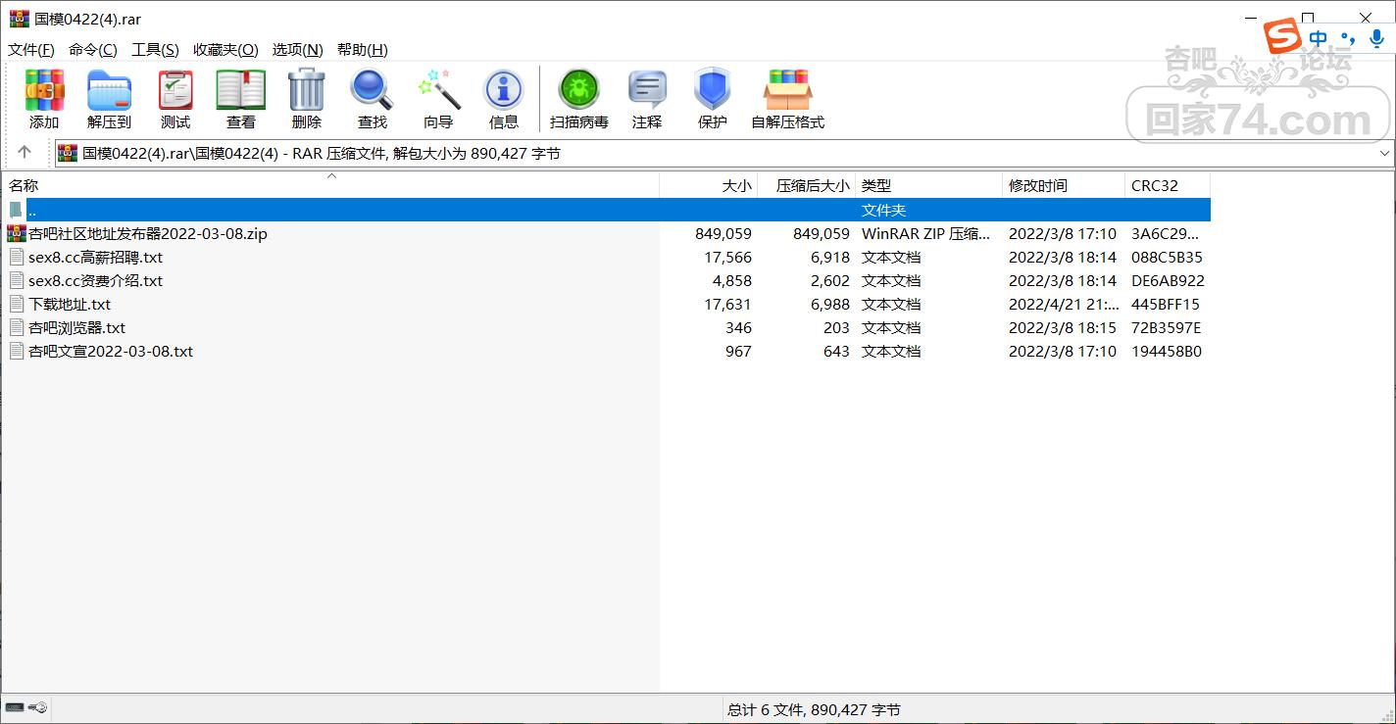Click the 解压到 (Extract to) toolbar icon
Screen dimensions: 1396x724
tap(109, 90)
